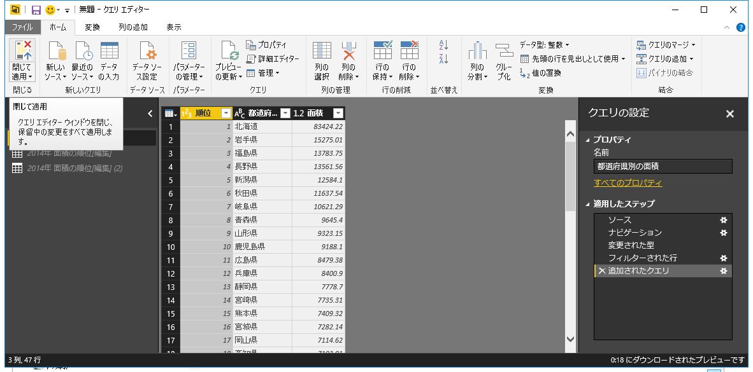Open Append Queries (クエリの追加) dropdown
Screen dimensions: 753x372
tap(664, 59)
